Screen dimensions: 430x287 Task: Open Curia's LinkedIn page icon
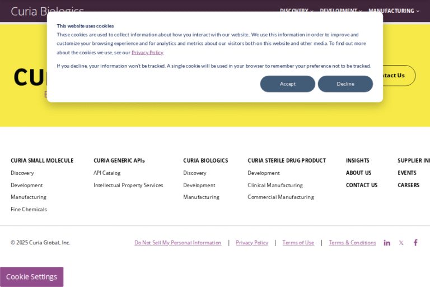(387, 243)
